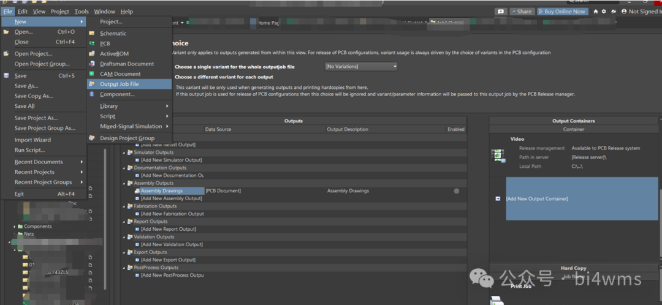Click the ActiveBOM icon in submenu
662x305 pixels.
point(92,54)
